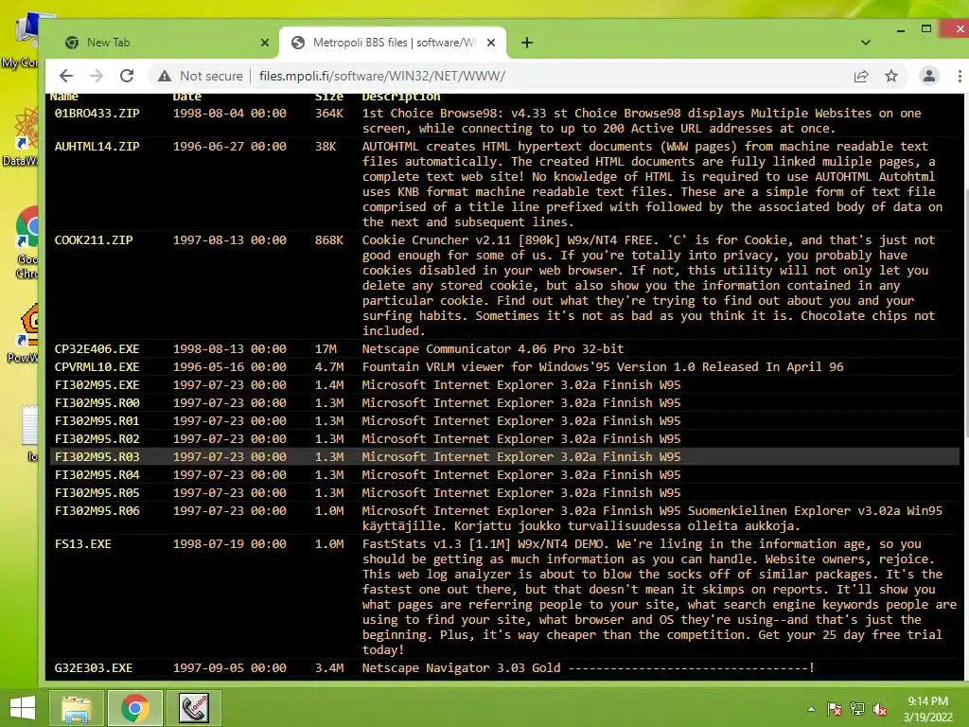Click the 3.4M size of G32E303.EXE
The image size is (969, 727).
pos(328,667)
